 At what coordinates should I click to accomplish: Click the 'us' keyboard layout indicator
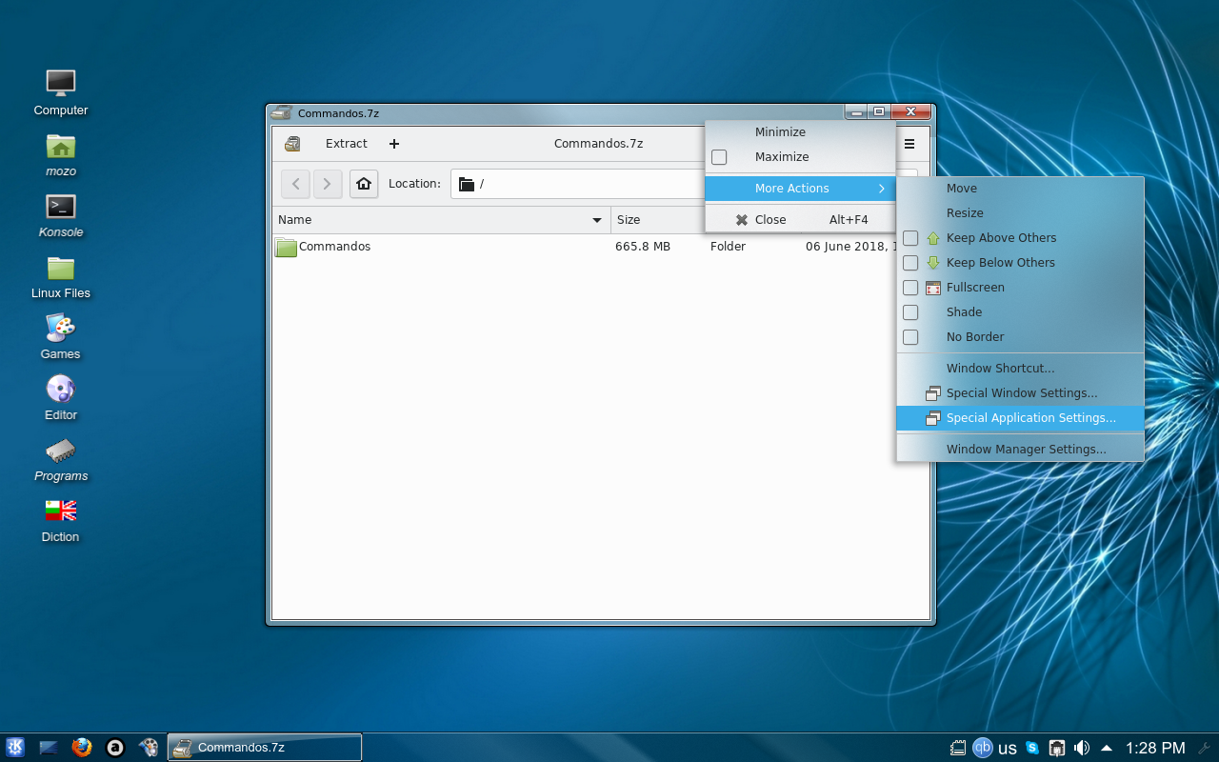point(1008,749)
